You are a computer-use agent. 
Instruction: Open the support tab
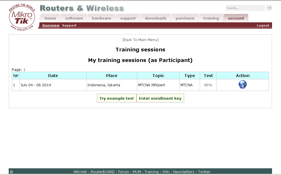128,18
